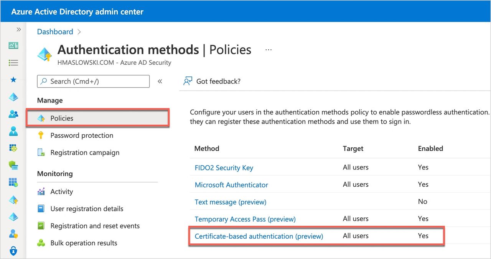This screenshot has height=259, width=491.
Task: Open the more options ellipsis next to title
Action: (269, 50)
